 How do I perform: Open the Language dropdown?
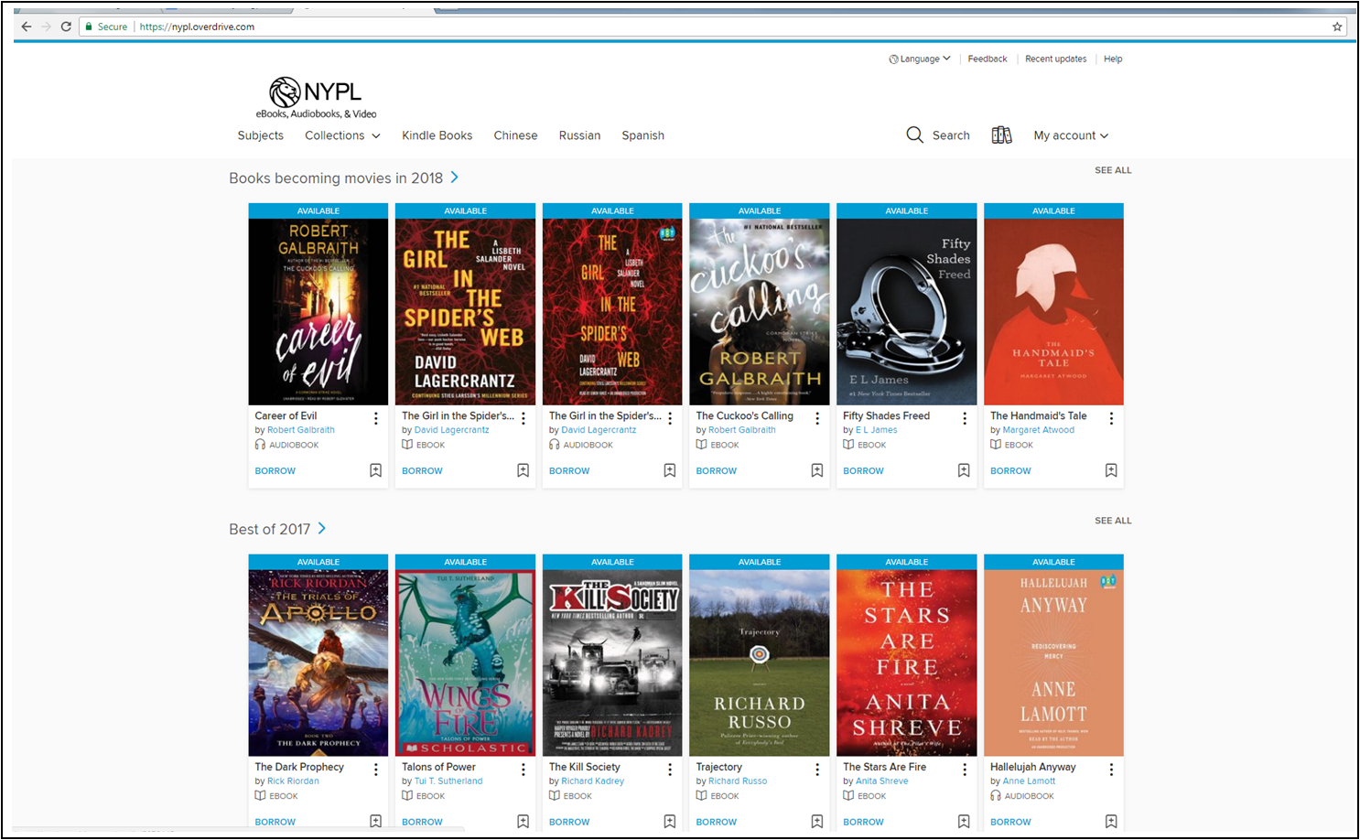(920, 59)
